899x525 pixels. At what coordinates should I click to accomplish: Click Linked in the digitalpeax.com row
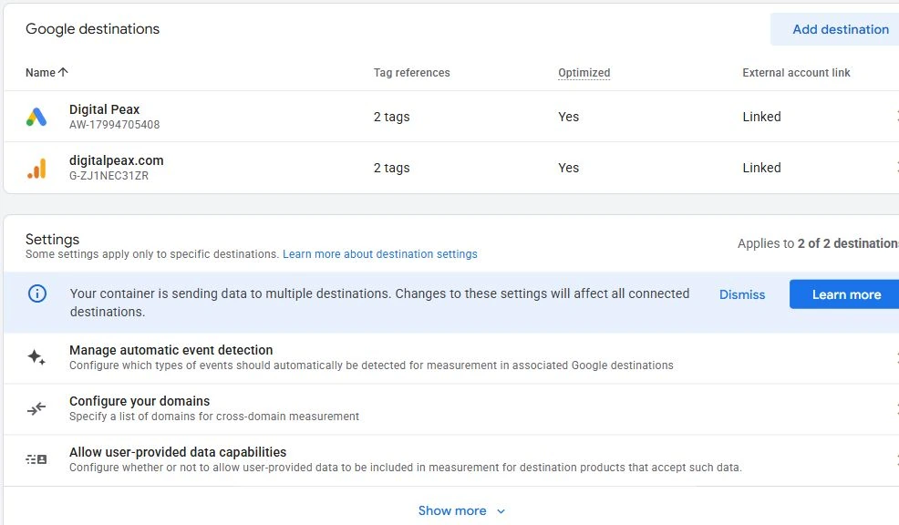click(761, 168)
